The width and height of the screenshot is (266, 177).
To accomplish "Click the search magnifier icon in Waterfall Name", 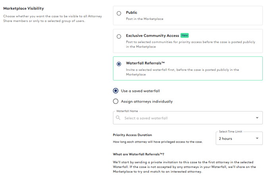I will (x=118, y=118).
